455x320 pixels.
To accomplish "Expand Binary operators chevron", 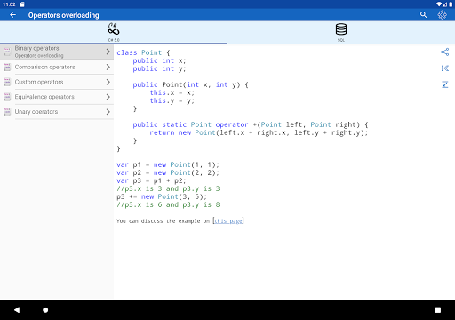I will tap(108, 52).
